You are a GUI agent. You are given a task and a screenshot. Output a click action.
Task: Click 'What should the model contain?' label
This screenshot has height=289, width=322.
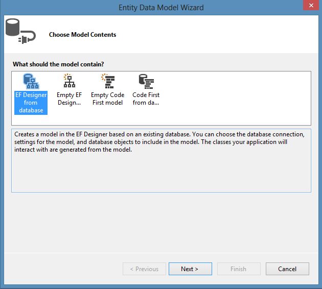tap(58, 64)
